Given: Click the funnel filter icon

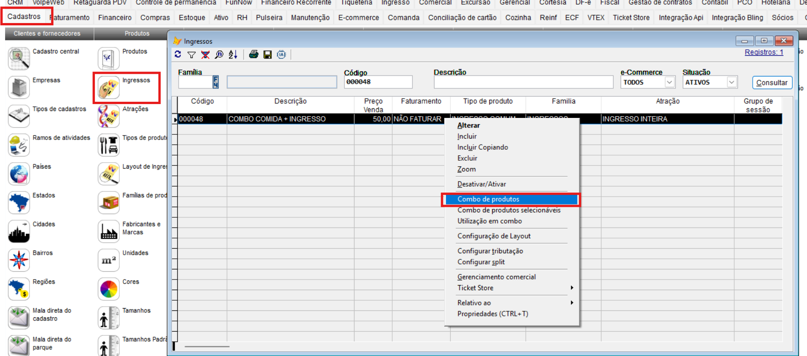Looking at the screenshot, I should click(x=192, y=55).
